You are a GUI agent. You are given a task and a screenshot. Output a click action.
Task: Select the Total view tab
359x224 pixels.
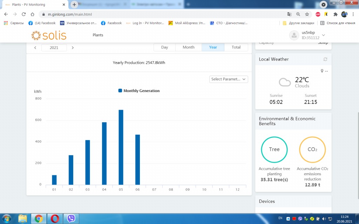(x=236, y=47)
